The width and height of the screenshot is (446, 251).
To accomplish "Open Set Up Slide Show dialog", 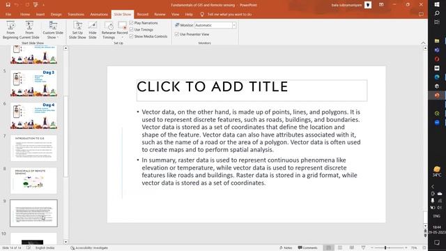I will (x=77, y=30).
